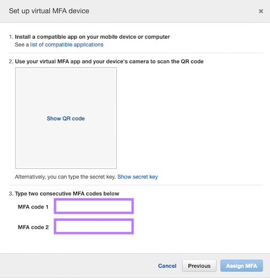Click the Assign MFA button
This screenshot has height=278, width=270.
click(x=242, y=266)
